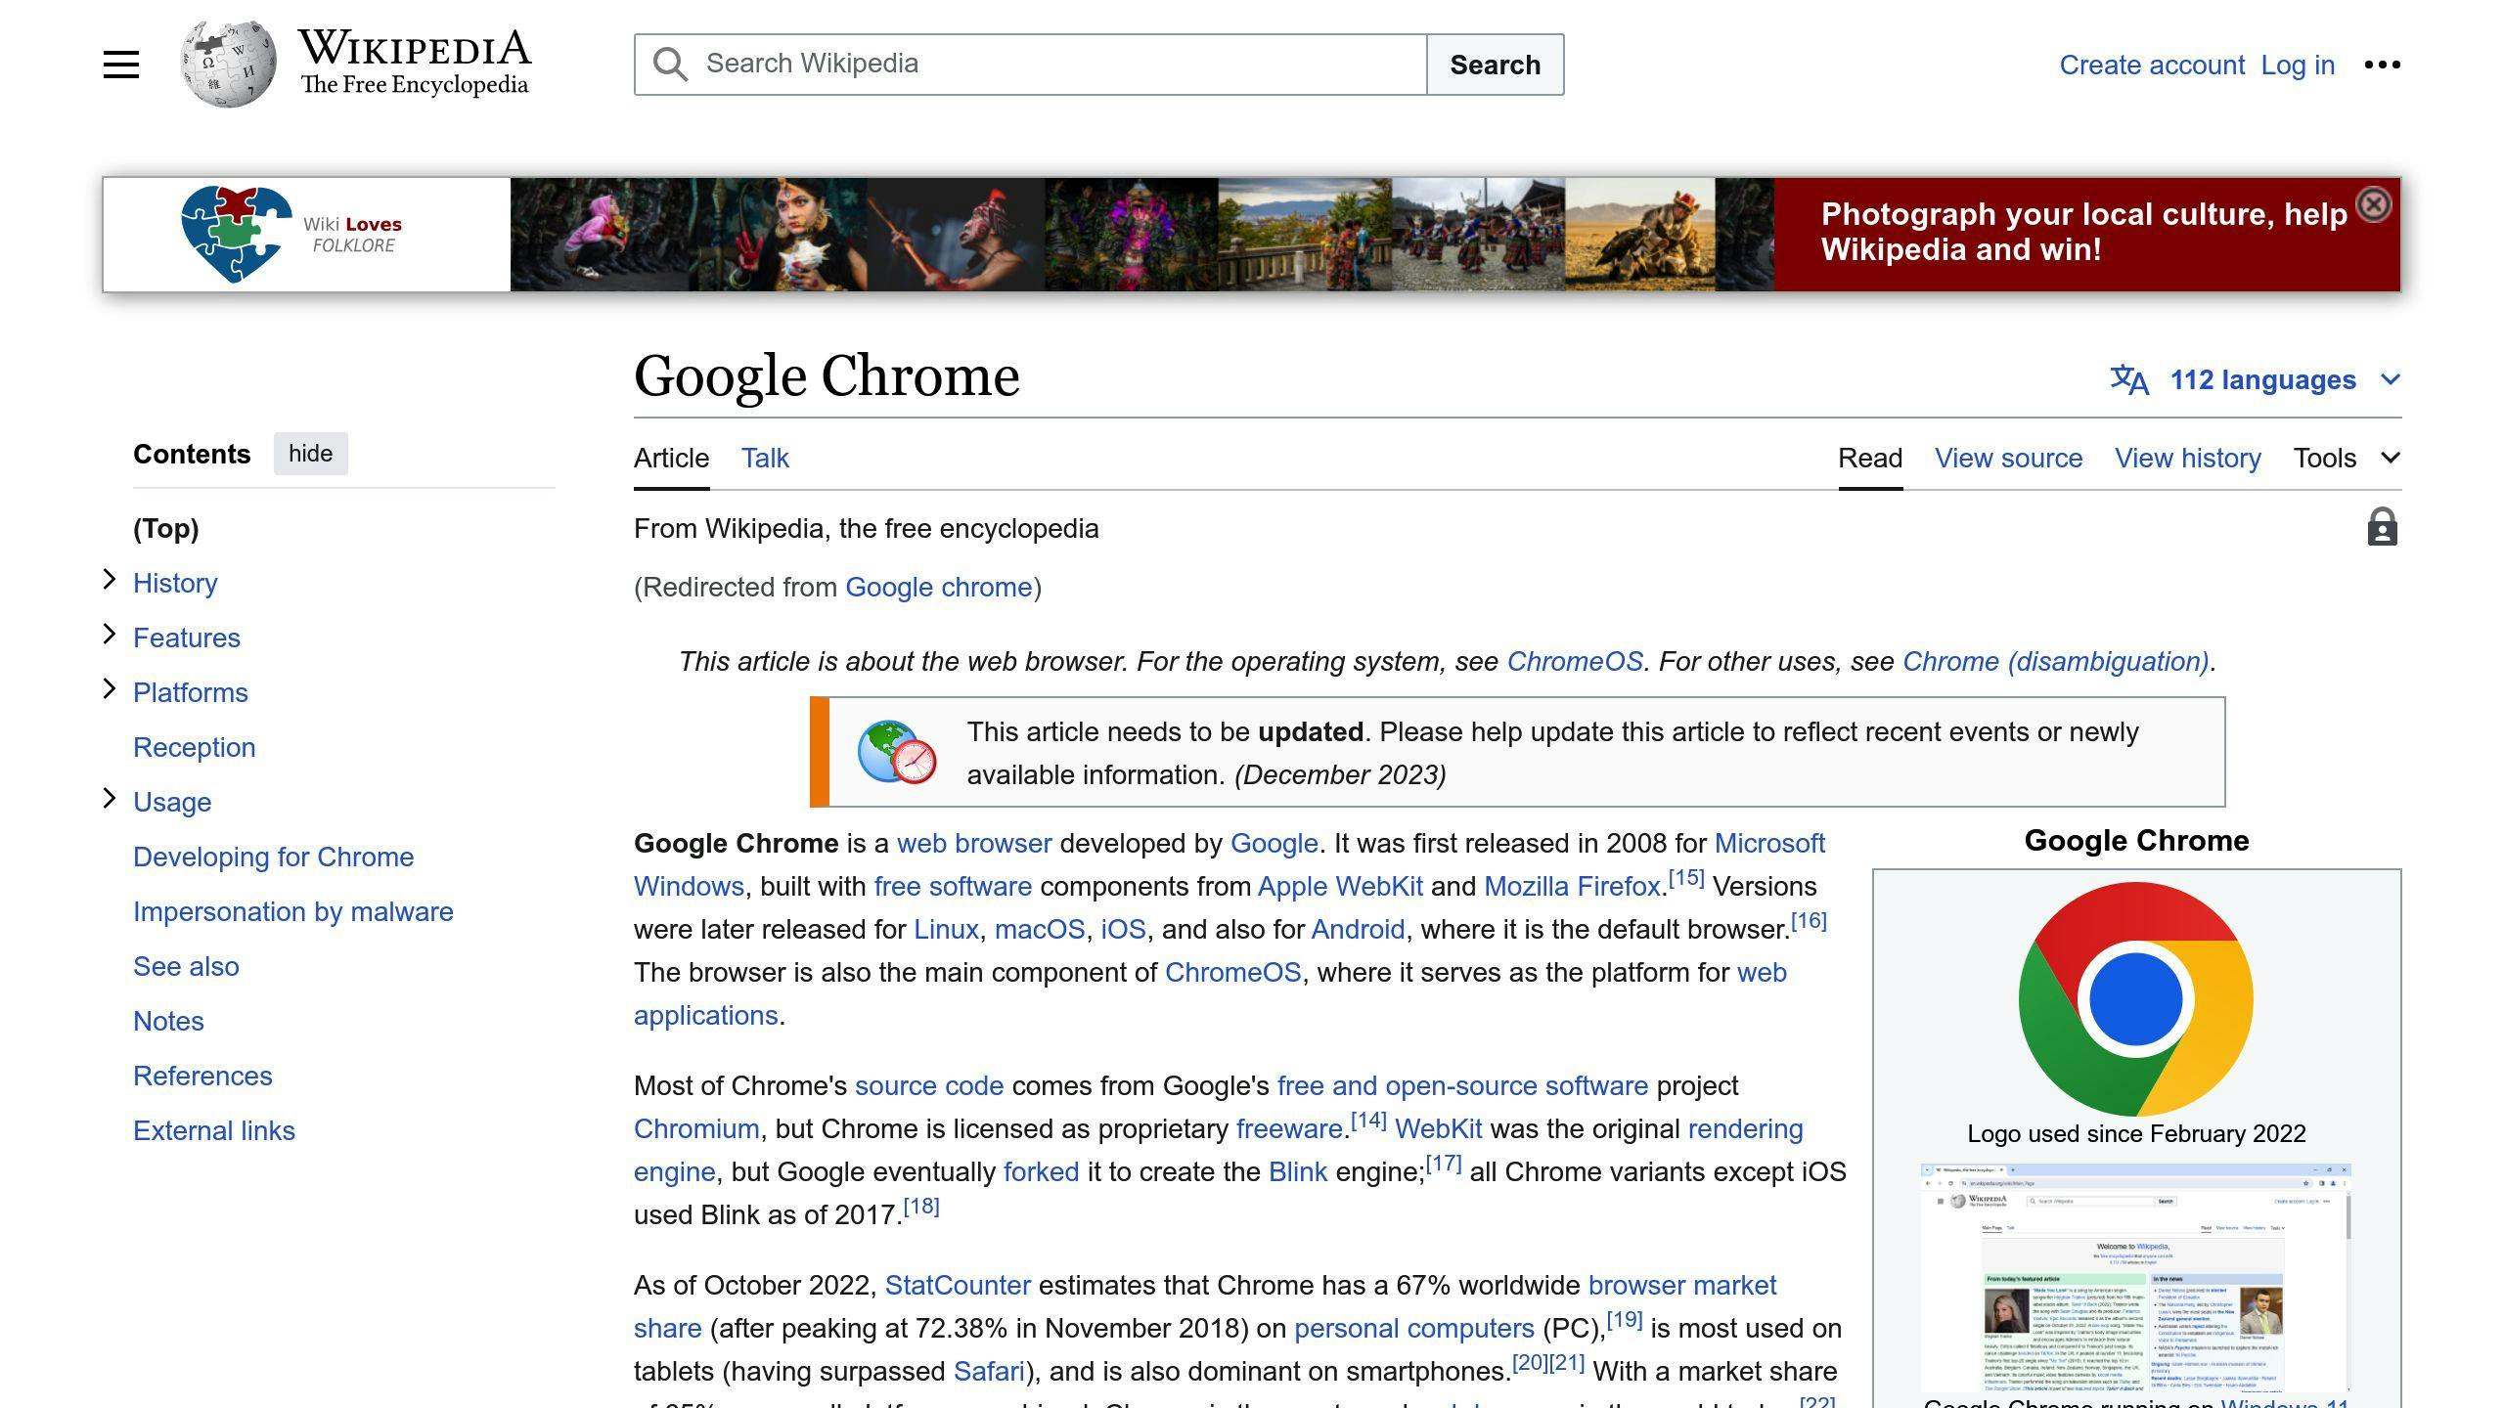This screenshot has width=2504, height=1408.
Task: Hide the Contents sidebar
Action: click(311, 453)
